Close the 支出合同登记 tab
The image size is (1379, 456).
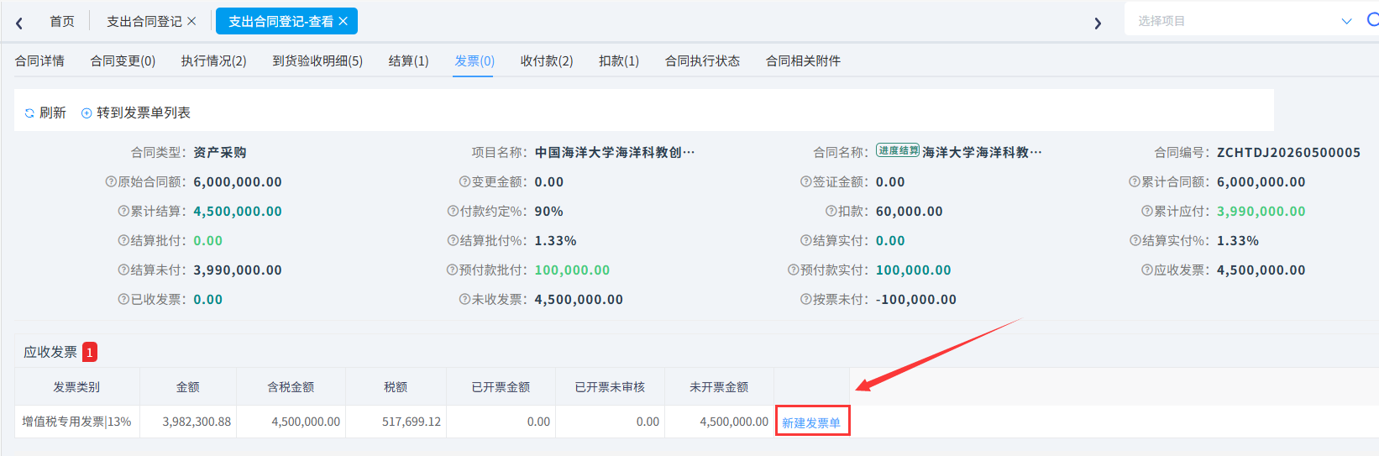(x=191, y=21)
